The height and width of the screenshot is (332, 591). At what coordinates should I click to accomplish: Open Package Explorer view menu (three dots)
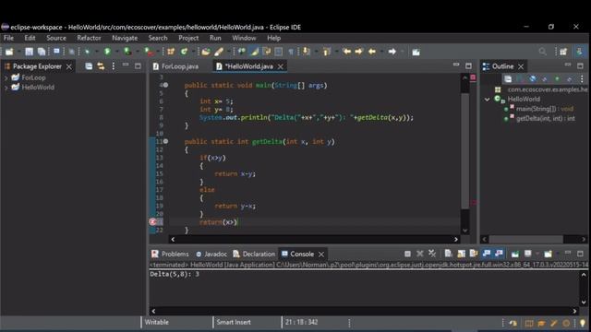coord(113,66)
